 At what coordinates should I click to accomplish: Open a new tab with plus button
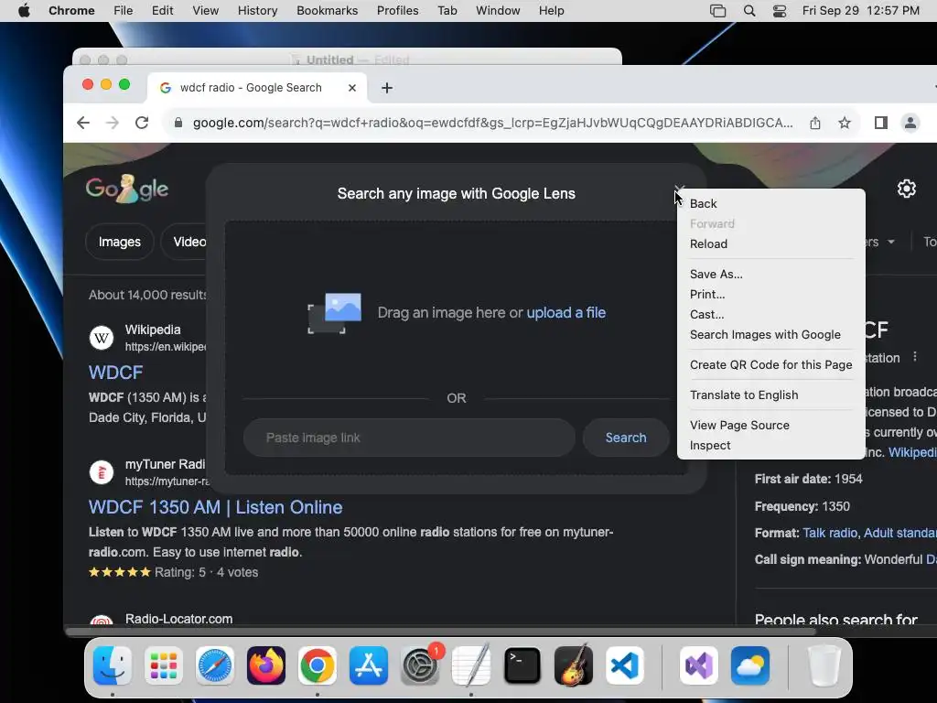point(387,88)
